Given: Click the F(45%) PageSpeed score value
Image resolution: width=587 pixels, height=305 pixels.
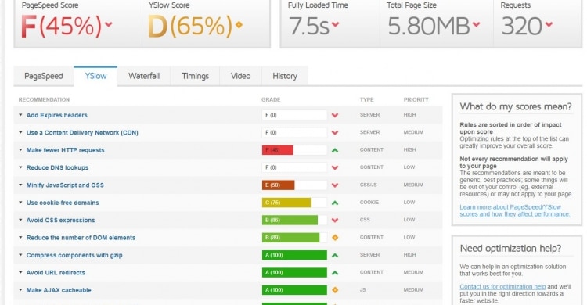Looking at the screenshot, I should [61, 26].
